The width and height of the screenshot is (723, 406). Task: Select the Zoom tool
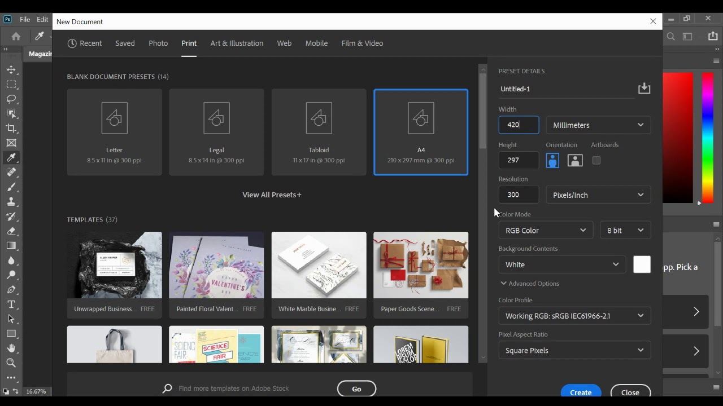pos(11,363)
